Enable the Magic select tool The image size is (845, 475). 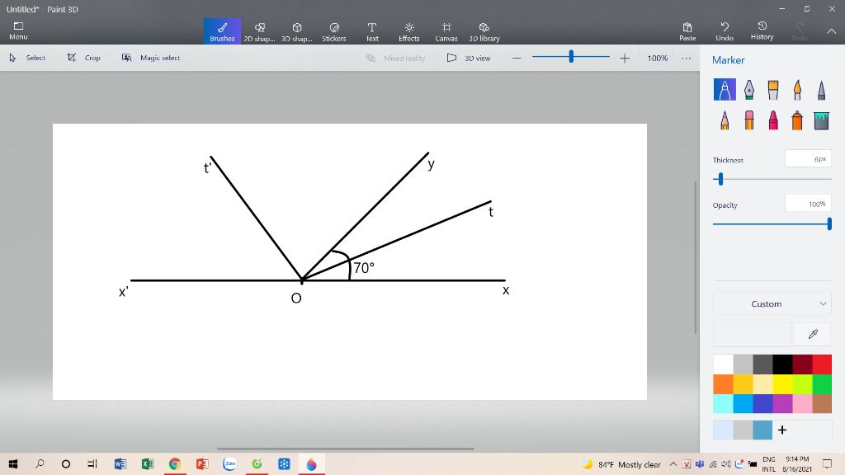coord(151,58)
